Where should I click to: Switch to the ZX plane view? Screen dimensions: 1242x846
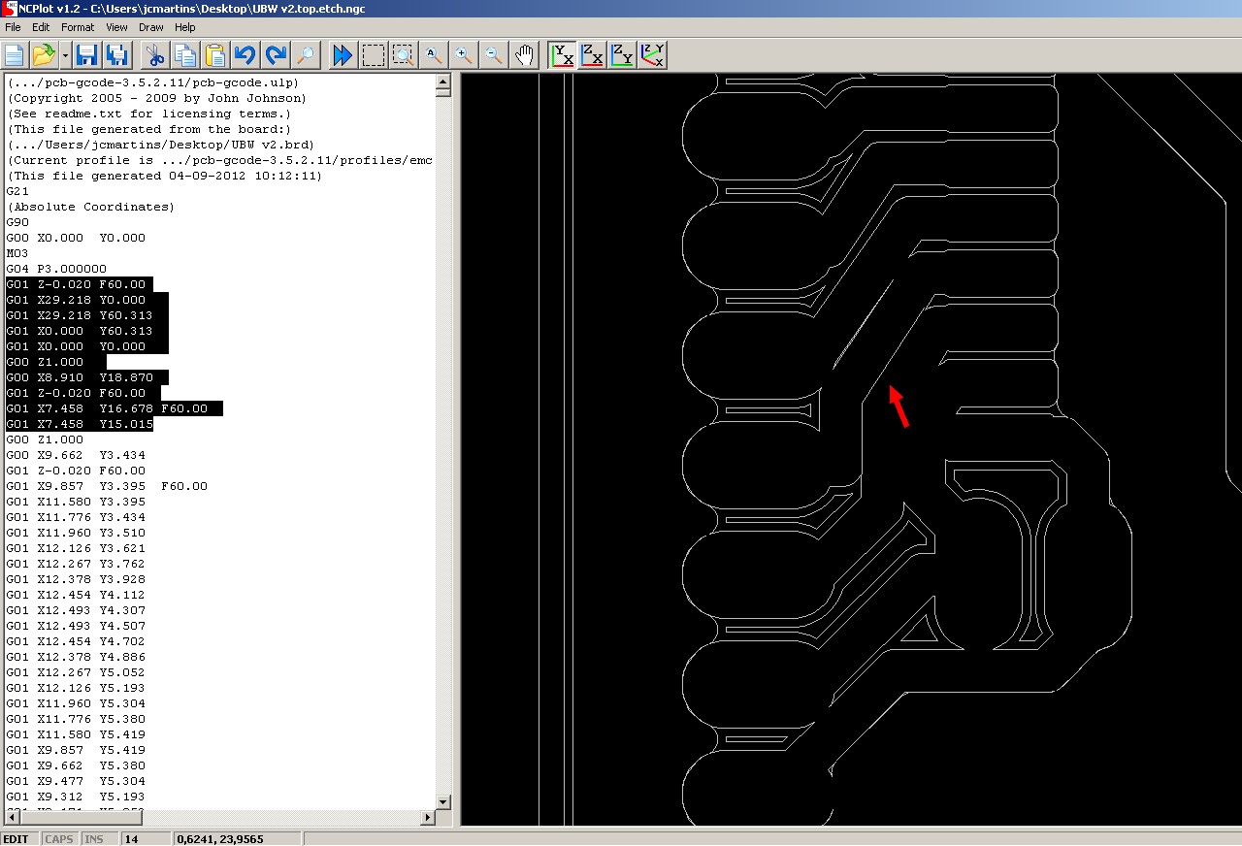(592, 55)
